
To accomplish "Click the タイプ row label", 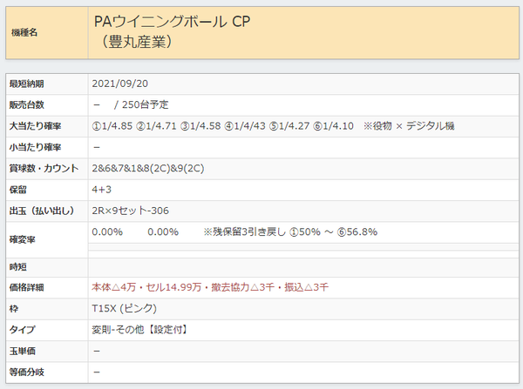I will pyautogui.click(x=22, y=330).
